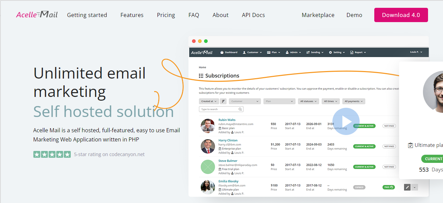Screen dimensions: 443x203
Task: Open the Report document icon
Action: (x=352, y=52)
